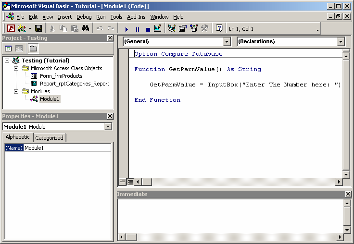Open the Edit menu
Viewport: 354px width, 244px height.
tap(33, 17)
